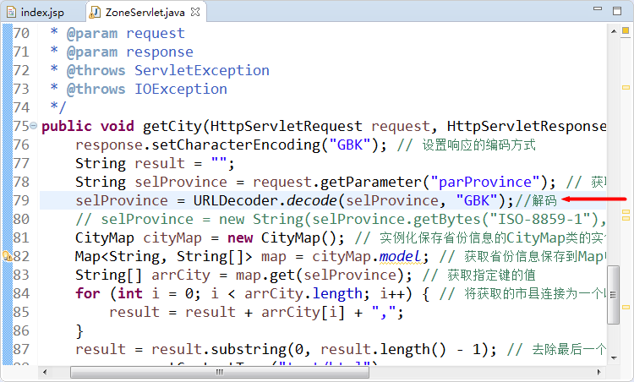This screenshot has width=634, height=382.
Task: Click the warning marker on line 82
Action: 7,256
